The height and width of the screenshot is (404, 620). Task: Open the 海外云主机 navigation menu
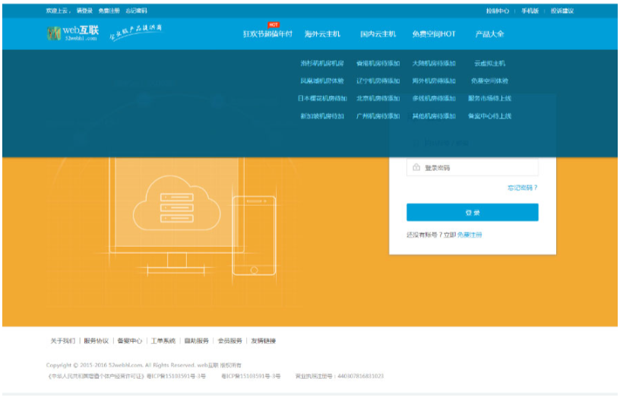point(322,34)
